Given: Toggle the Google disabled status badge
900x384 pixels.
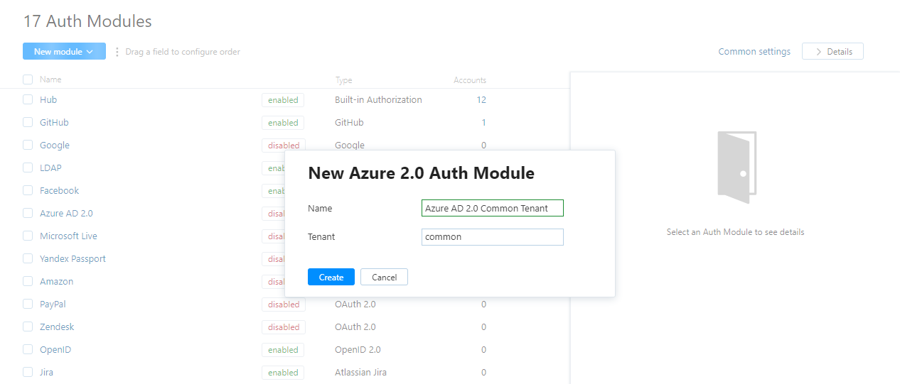Looking at the screenshot, I should coord(283,146).
